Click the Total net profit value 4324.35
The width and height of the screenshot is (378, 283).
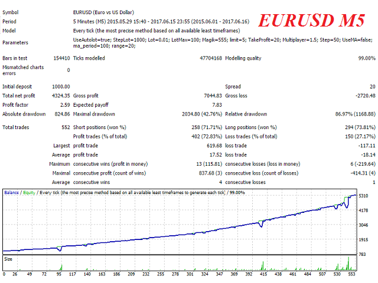[61, 96]
